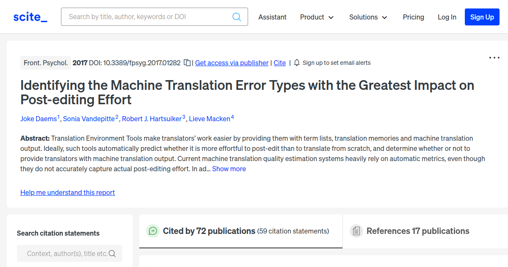Screen dimensions: 508x267
Task: Open Get access via publisher link
Action: pyautogui.click(x=232, y=63)
